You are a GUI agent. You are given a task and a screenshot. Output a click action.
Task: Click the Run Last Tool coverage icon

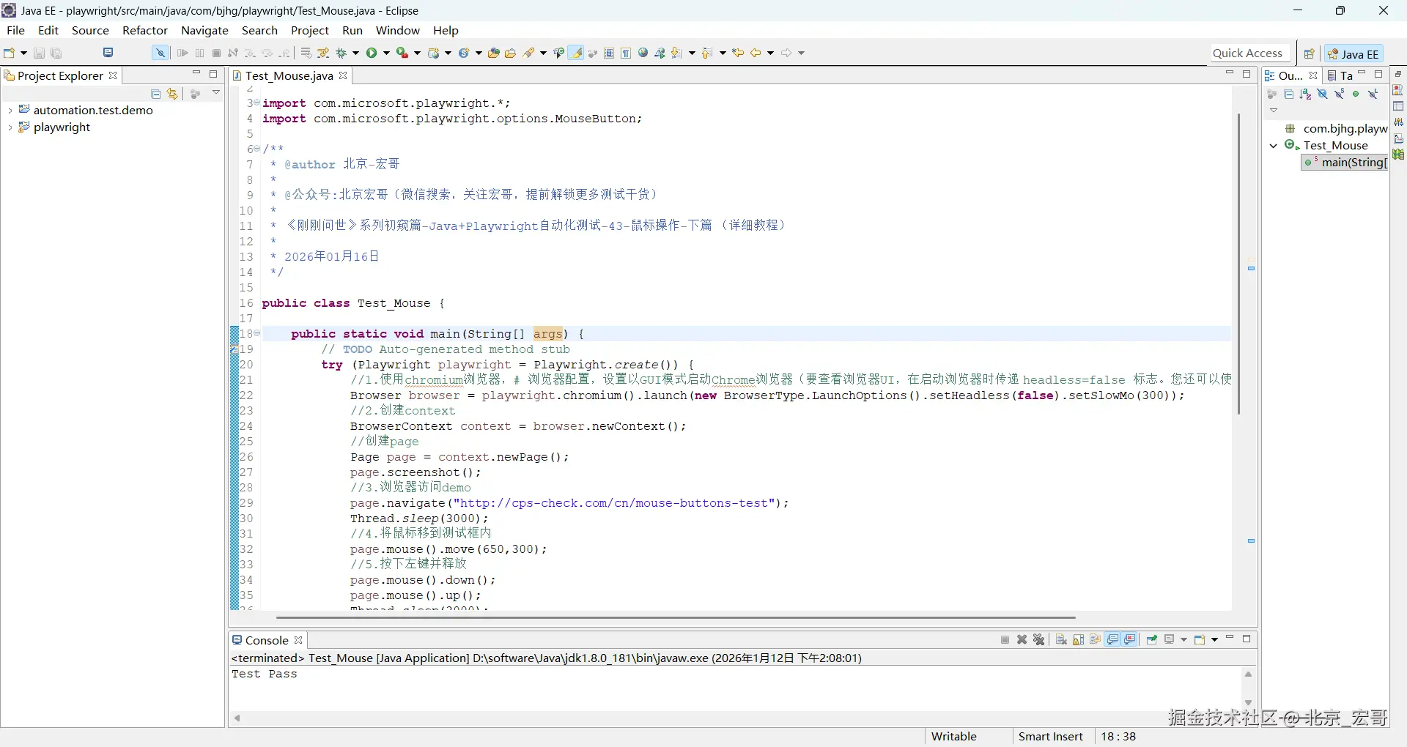click(x=403, y=53)
